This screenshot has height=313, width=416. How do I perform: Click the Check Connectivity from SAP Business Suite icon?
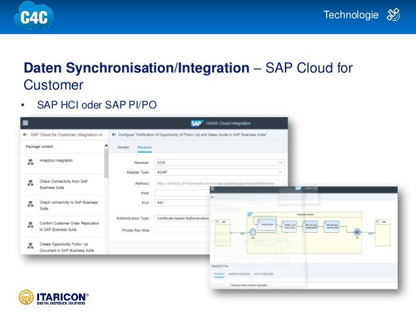pos(31,183)
